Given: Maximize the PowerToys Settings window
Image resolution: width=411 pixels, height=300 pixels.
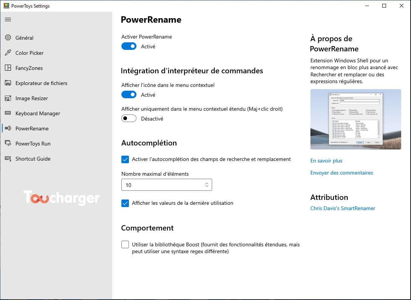Looking at the screenshot, I should (384, 6).
